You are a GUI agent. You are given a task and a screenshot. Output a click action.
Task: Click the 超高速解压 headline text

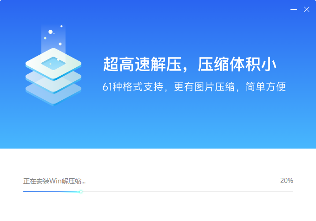[142, 64]
